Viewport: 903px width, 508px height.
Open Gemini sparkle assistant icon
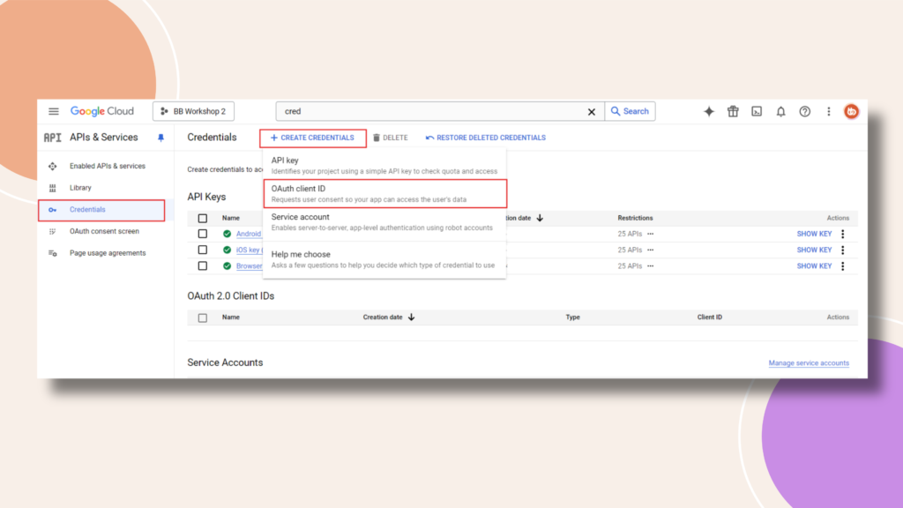[709, 112]
